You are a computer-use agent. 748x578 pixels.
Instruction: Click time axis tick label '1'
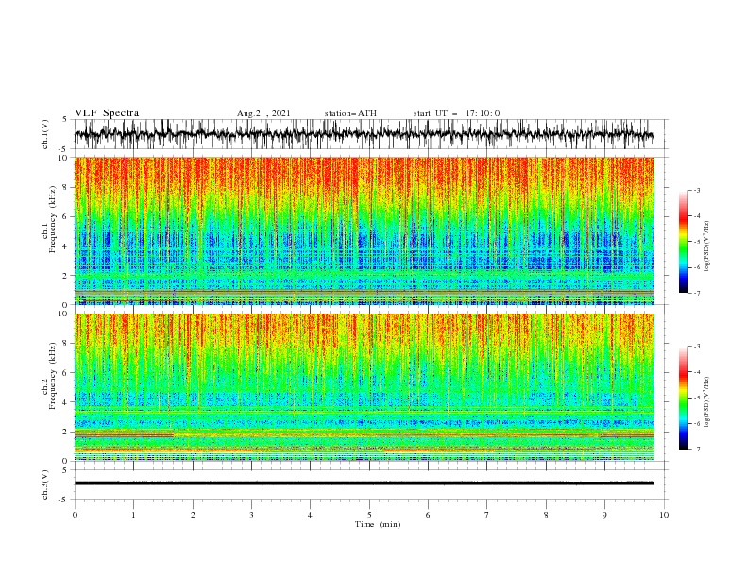tap(133, 515)
